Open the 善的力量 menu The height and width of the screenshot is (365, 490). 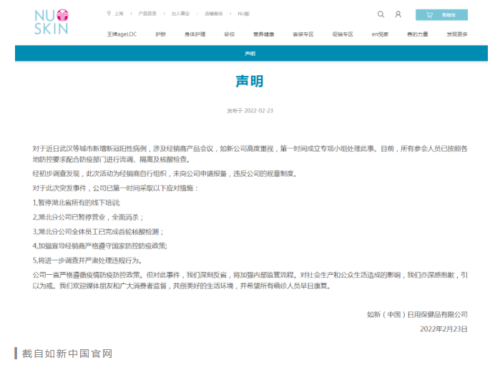[x=418, y=34]
